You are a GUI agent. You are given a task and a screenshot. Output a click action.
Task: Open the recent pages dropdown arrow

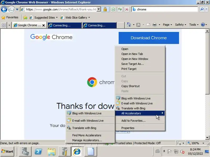[x=17, y=9]
